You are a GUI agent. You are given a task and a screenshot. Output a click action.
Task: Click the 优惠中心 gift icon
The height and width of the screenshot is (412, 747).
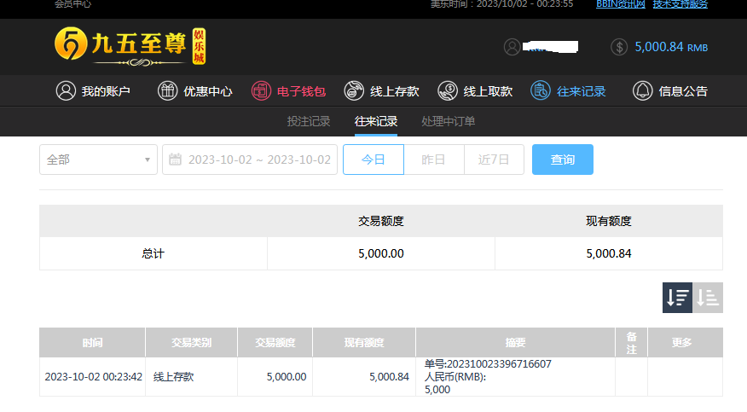(168, 90)
